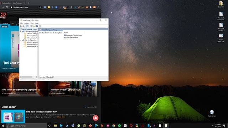Expand Software Settings under Computer Configuration
The width and height of the screenshot is (228, 128).
tap(23, 34)
